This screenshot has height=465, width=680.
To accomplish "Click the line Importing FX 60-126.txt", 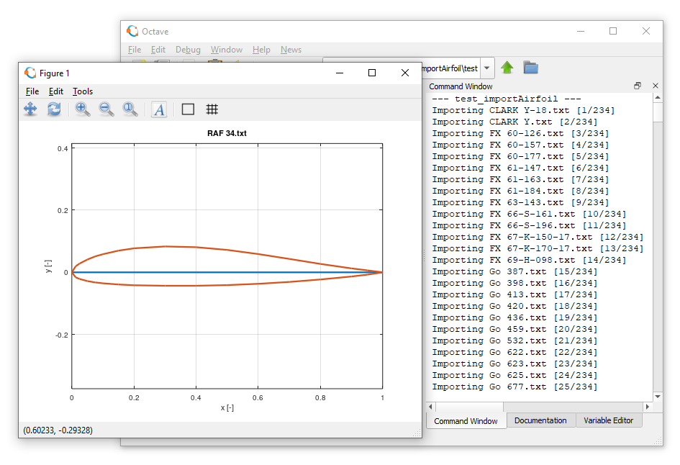I will pyautogui.click(x=520, y=133).
